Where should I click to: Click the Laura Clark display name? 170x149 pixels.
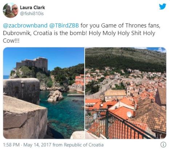(x=32, y=8)
